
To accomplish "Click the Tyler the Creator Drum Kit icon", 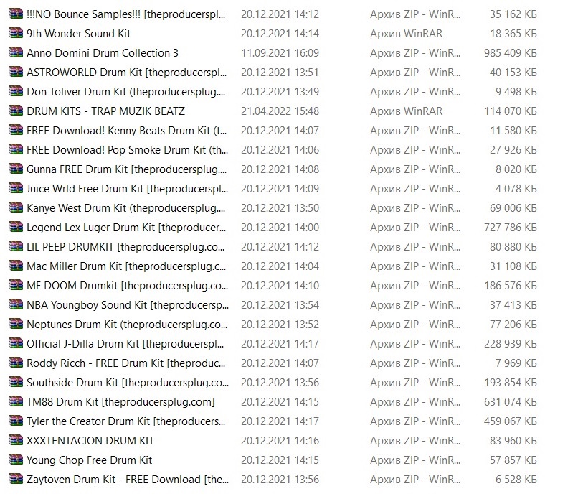I will click(x=16, y=421).
